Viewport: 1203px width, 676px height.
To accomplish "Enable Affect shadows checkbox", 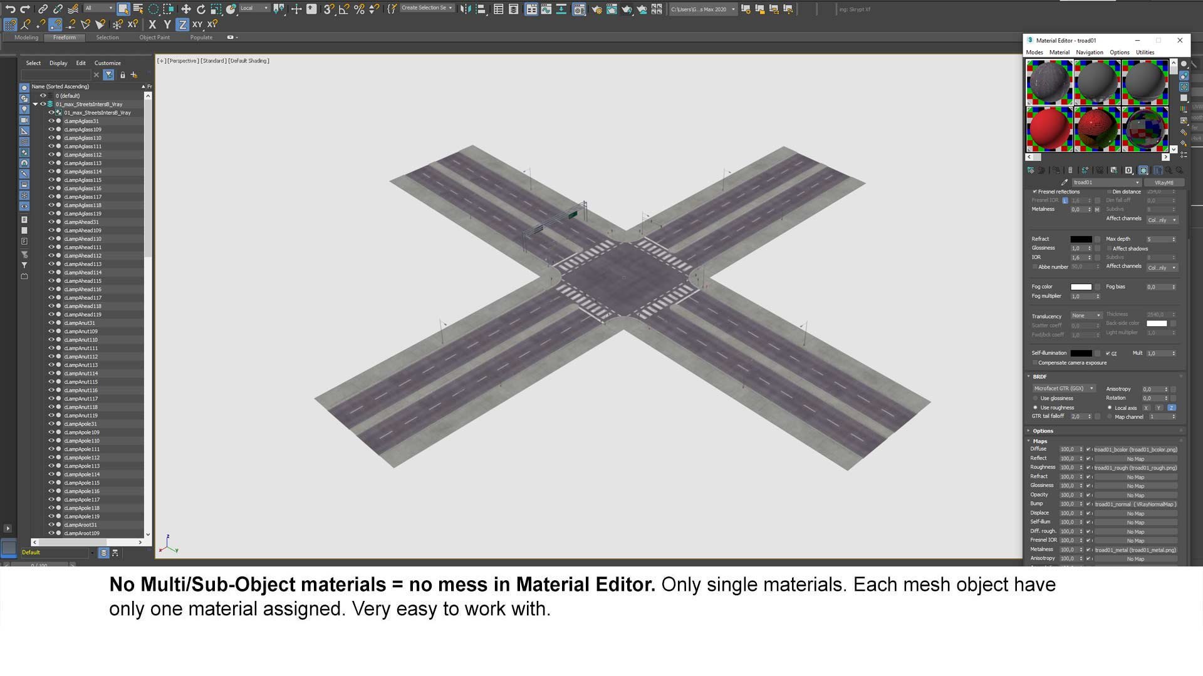I will (x=1109, y=248).
